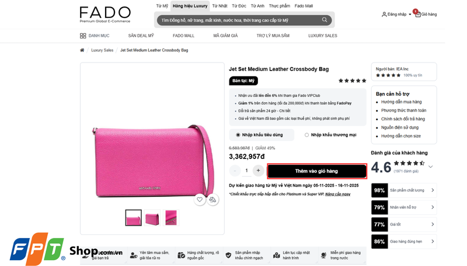Open the Danh Mục grid icon
467x266 pixels.
[x=83, y=36]
